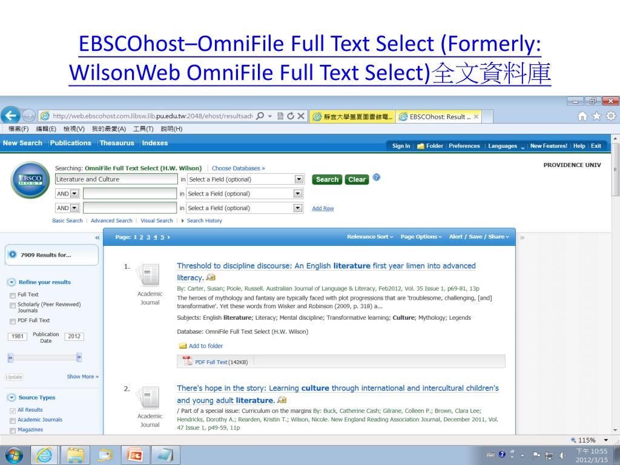Preview result 2 magnifier icon after 'literature.'
Image resolution: width=620 pixels, height=465 pixels.
pyautogui.click(x=282, y=400)
